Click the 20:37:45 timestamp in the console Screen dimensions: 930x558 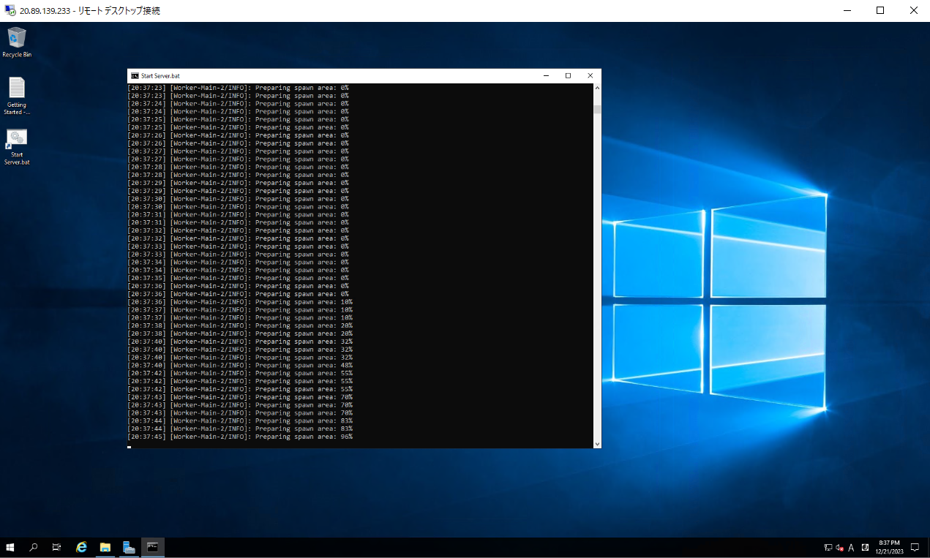point(147,437)
